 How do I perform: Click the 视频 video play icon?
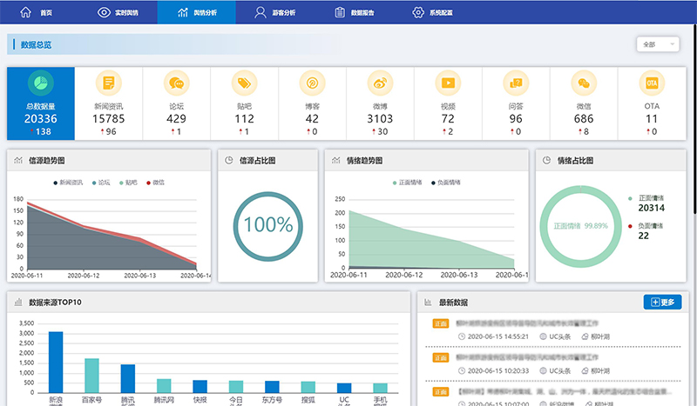coord(448,83)
